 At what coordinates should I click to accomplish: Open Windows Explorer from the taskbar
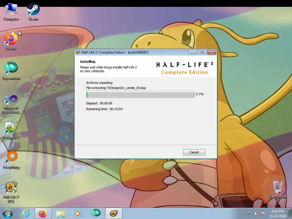(x=61, y=213)
